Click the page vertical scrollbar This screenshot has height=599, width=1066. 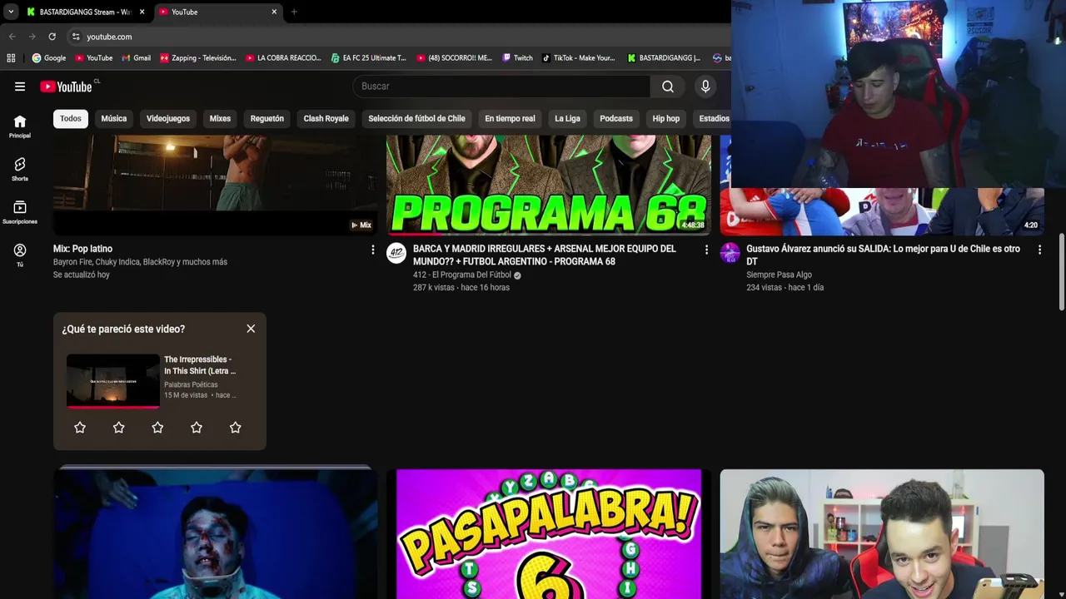[1061, 271]
